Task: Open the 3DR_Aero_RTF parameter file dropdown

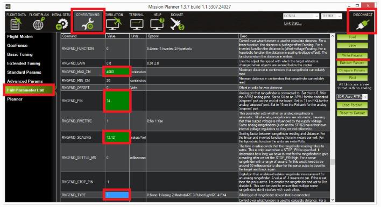Action: 352,97
